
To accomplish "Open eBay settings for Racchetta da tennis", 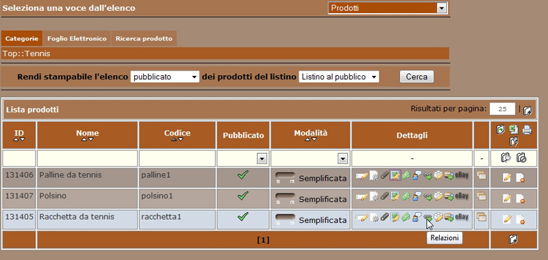I will click(462, 217).
